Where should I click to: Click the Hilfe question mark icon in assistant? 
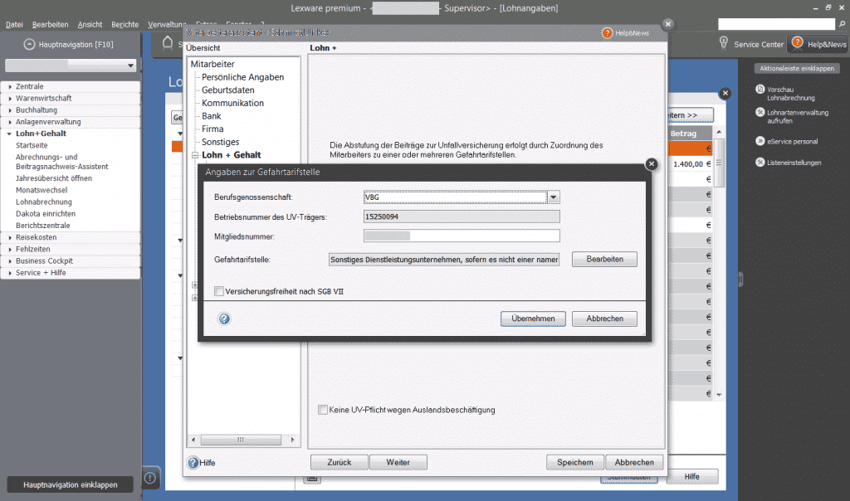click(x=193, y=463)
